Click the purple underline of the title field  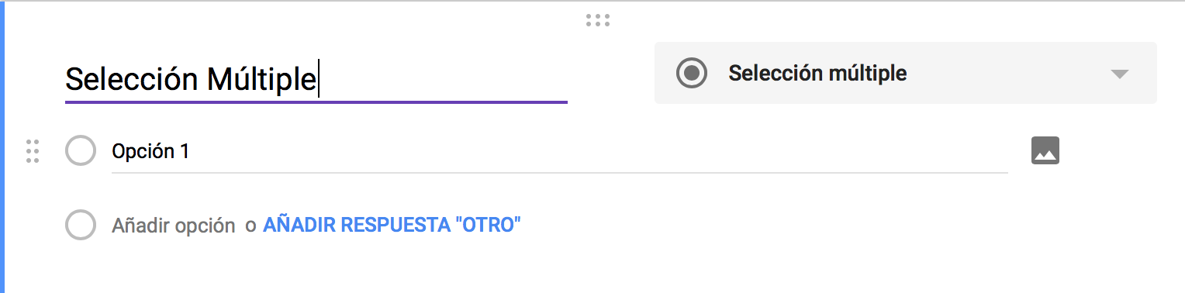(316, 102)
